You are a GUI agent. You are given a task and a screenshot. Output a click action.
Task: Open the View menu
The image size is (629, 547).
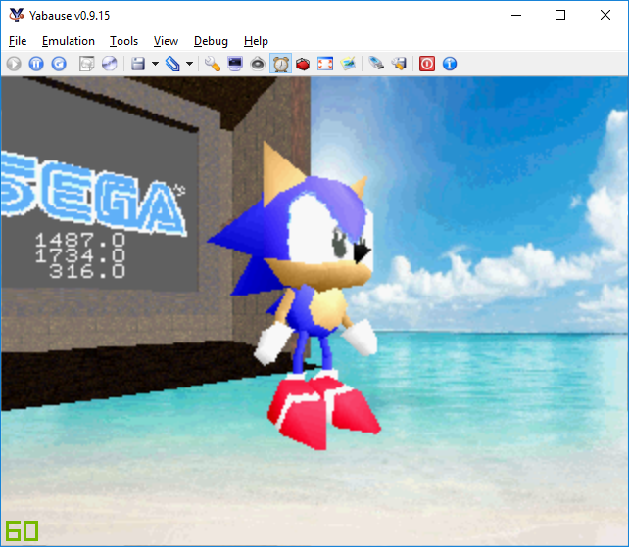(166, 41)
